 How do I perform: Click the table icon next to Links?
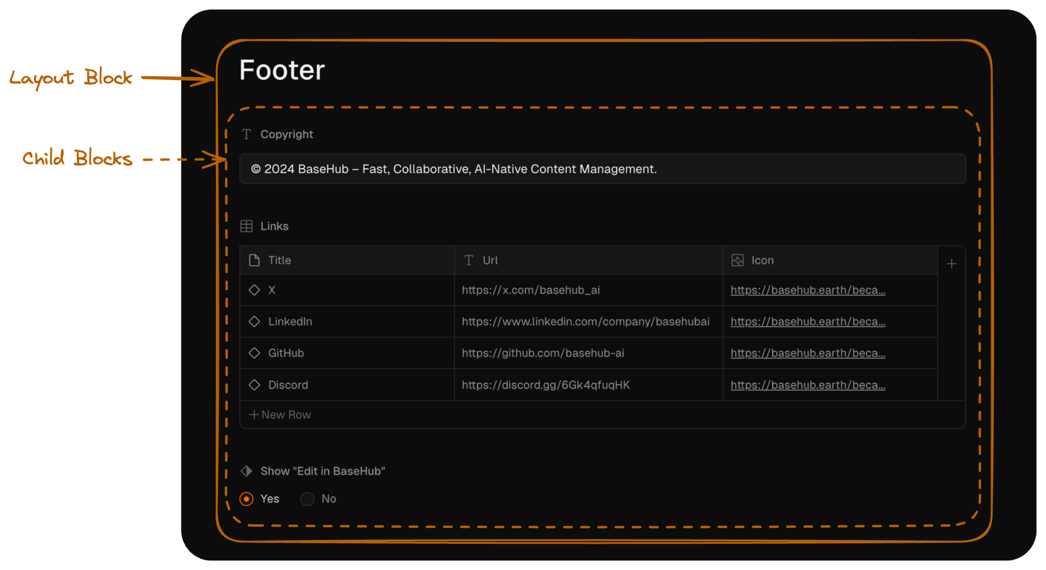246,226
